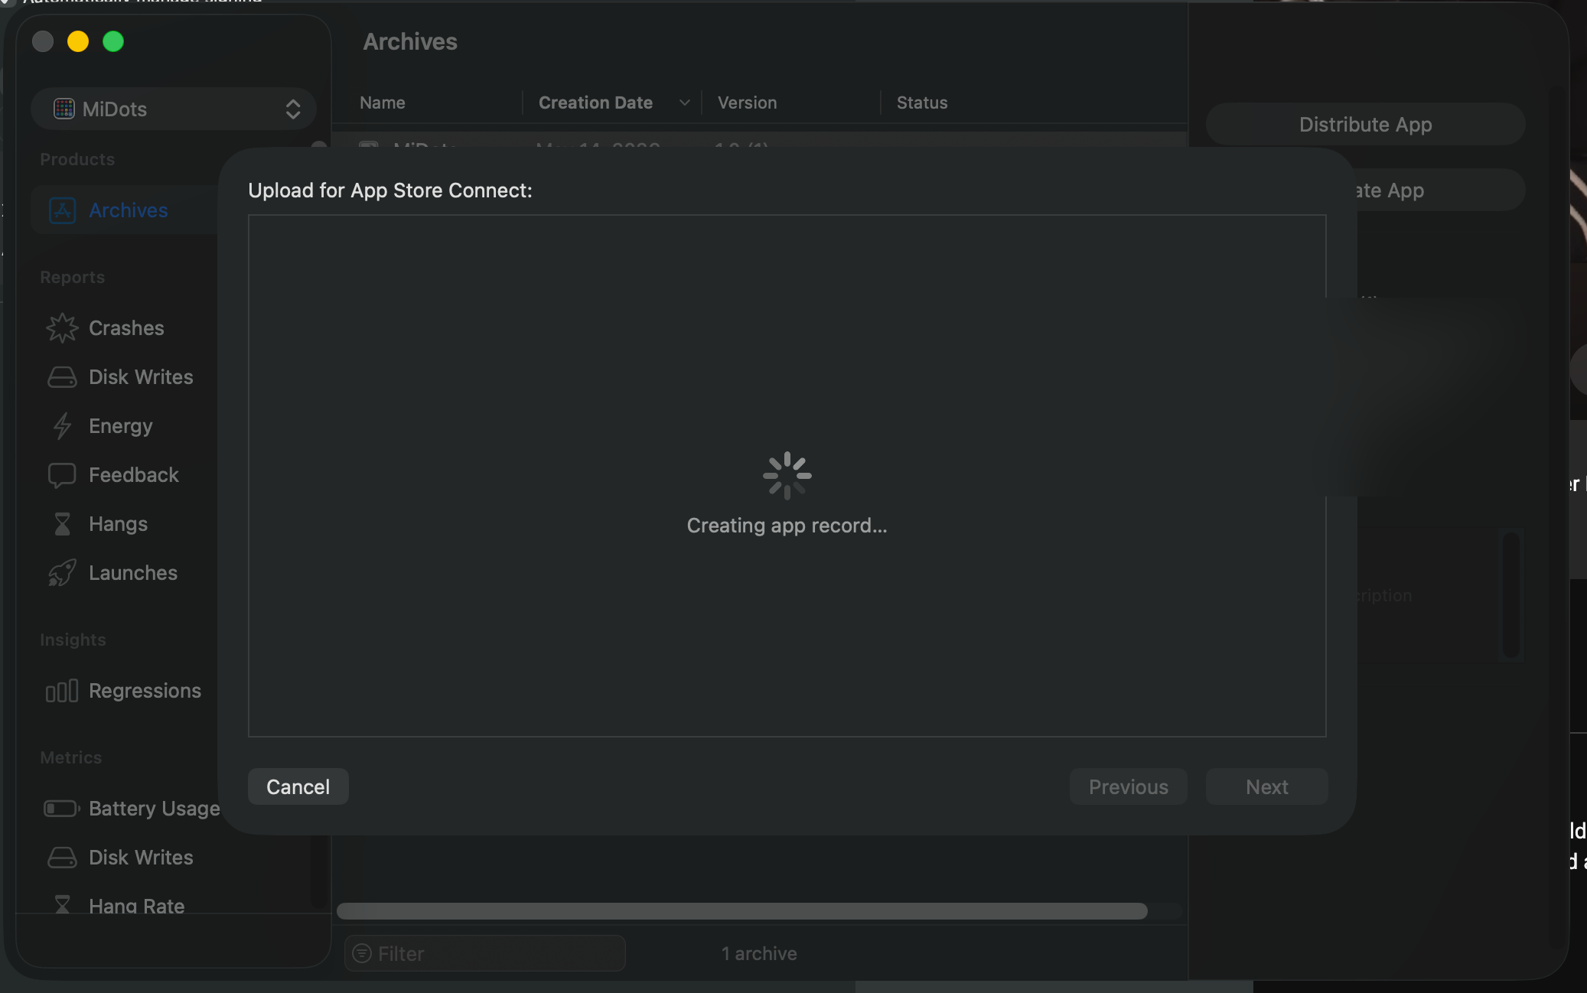
Task: Click the Hangs hourglass icon
Action: tap(62, 524)
